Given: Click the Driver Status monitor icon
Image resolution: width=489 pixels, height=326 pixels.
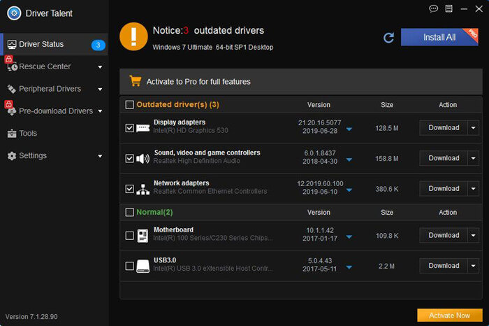Looking at the screenshot, I should pos(12,44).
